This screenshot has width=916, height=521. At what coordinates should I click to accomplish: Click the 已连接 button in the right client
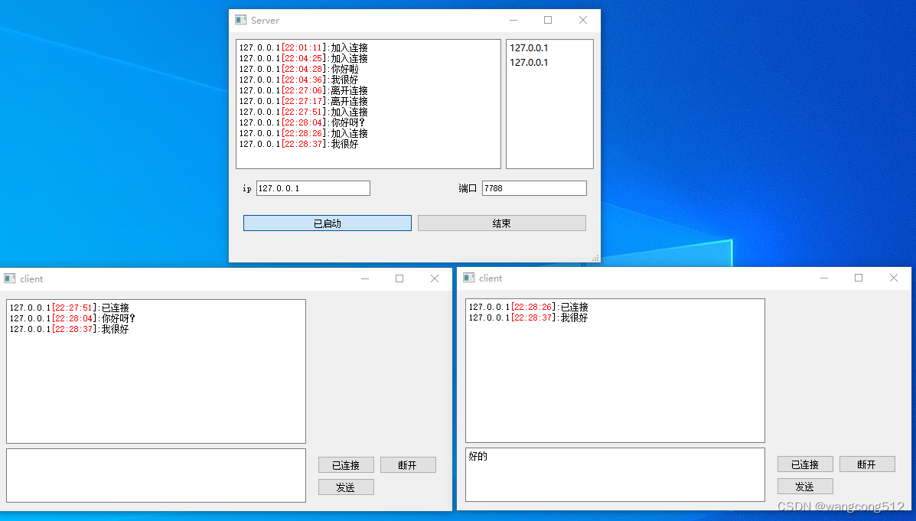pos(805,464)
